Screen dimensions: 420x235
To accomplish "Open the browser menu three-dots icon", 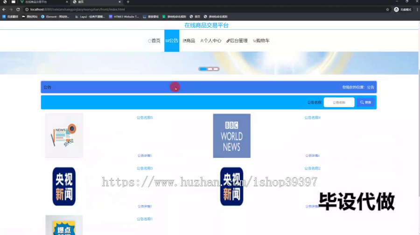I will point(417,9).
